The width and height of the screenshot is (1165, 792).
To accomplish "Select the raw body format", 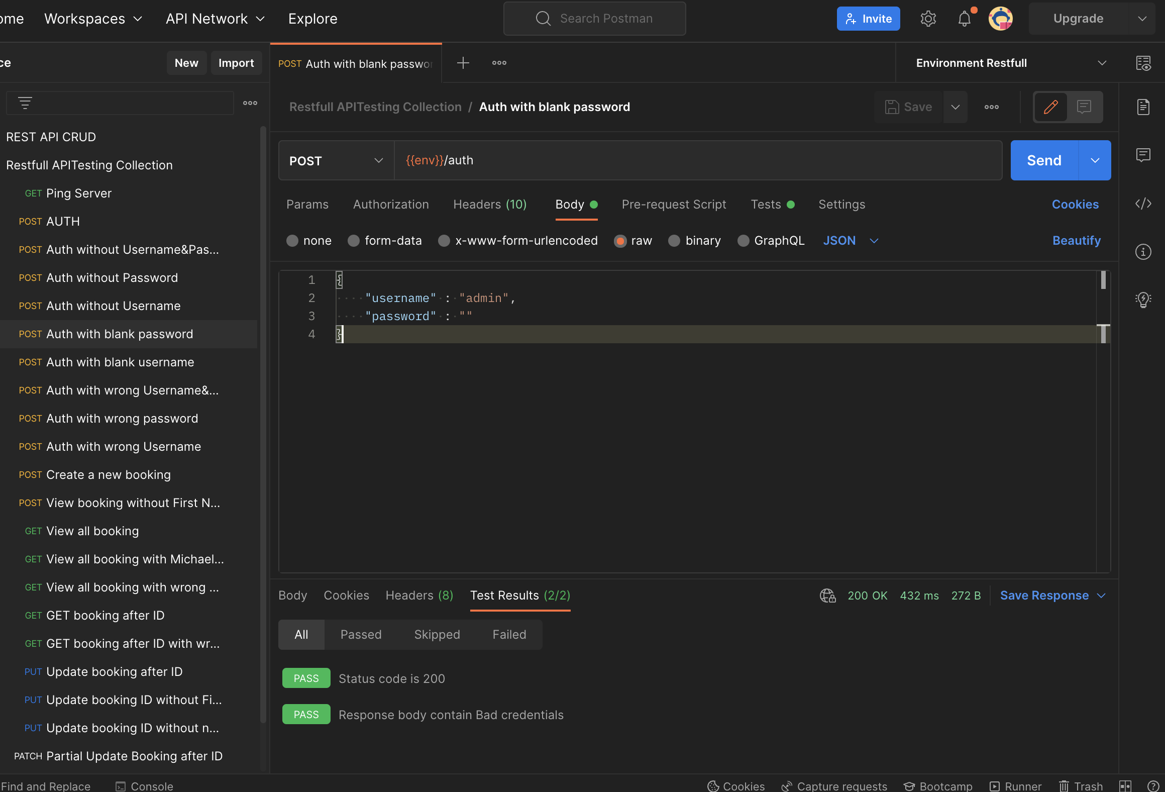I will (621, 241).
